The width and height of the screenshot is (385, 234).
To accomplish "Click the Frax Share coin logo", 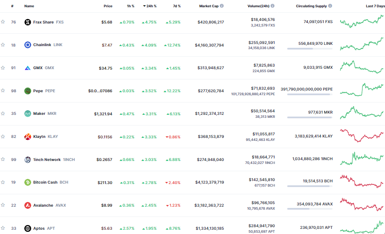I will click(x=28, y=22).
